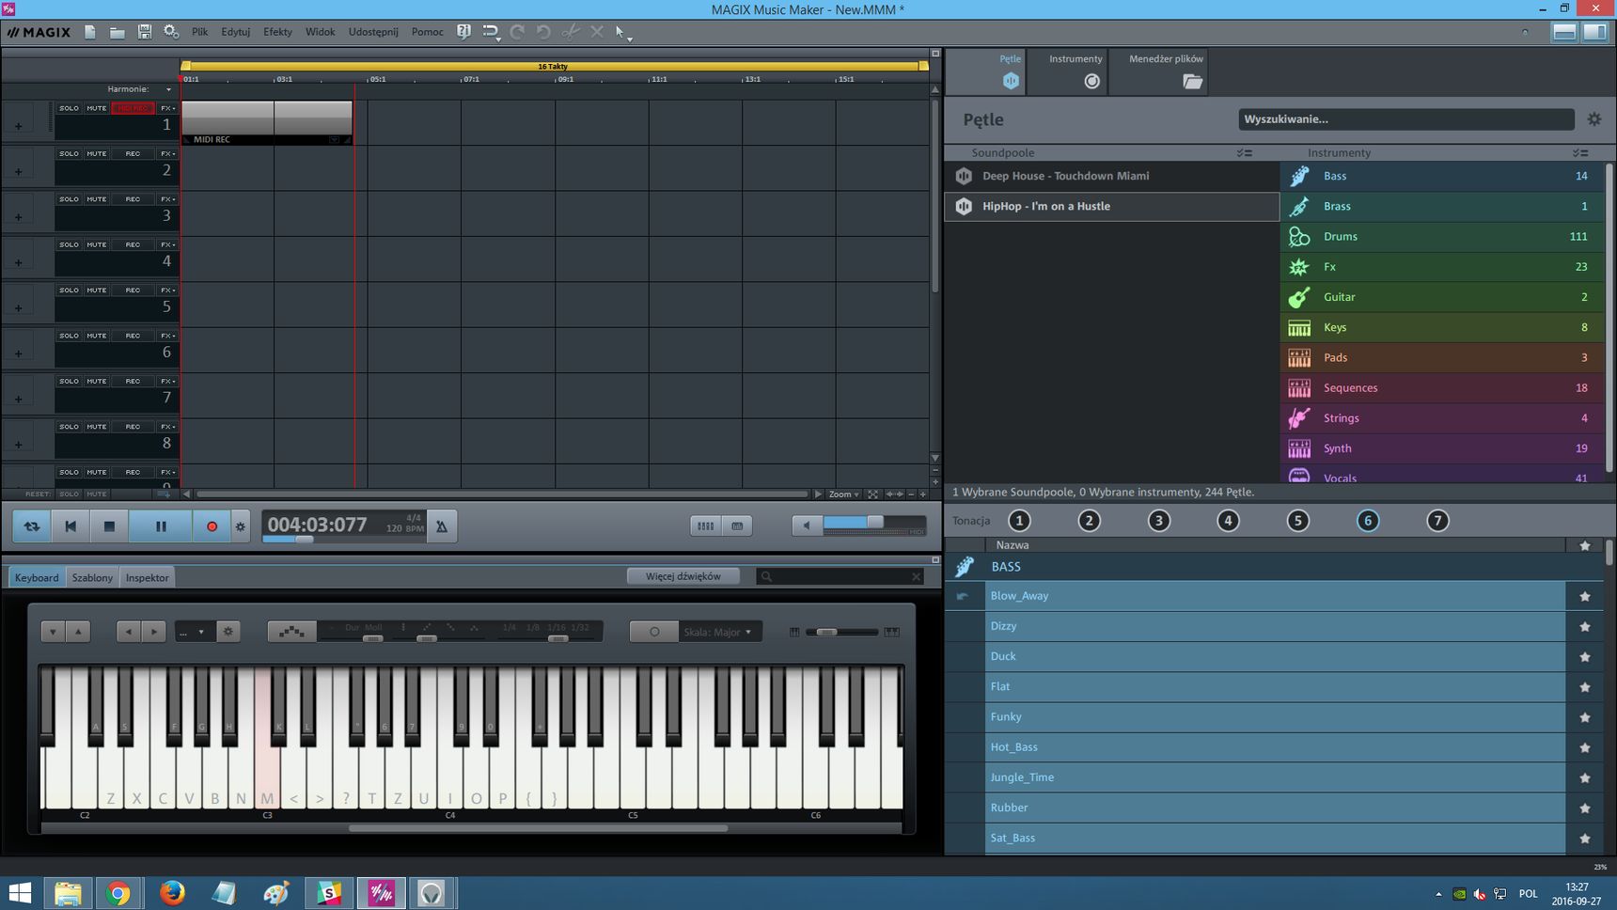
Task: Toggle REC on track 3
Action: (133, 199)
